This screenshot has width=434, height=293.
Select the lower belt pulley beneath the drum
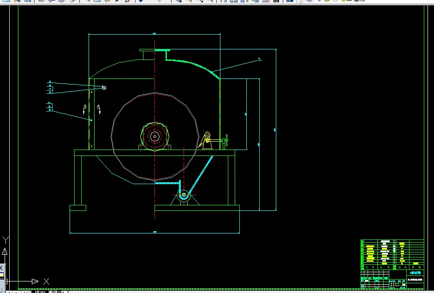184,195
